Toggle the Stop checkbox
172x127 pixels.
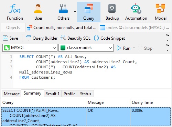[x=140, y=48]
